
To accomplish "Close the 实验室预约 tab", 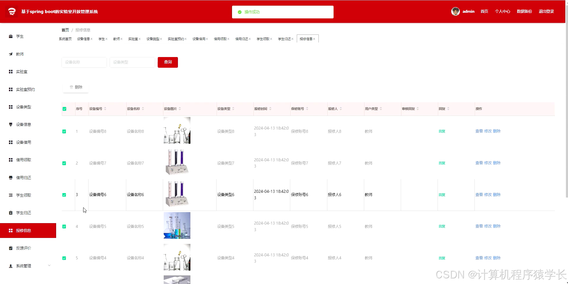I will click(x=186, y=39).
